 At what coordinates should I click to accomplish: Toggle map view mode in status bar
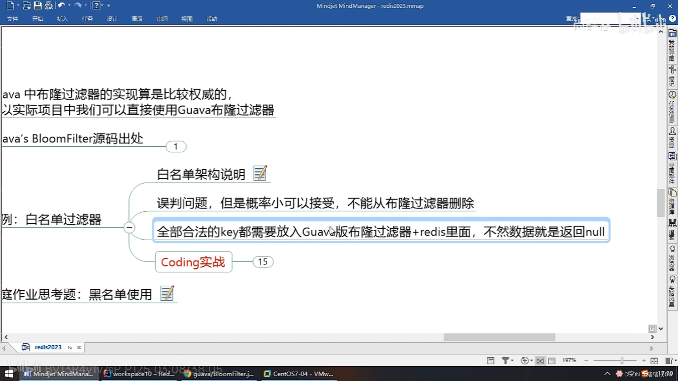click(x=540, y=361)
